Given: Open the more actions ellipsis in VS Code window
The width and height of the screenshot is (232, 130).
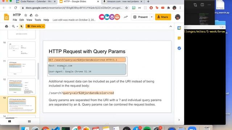Looking at the screenshot, I should click(x=209, y=5).
